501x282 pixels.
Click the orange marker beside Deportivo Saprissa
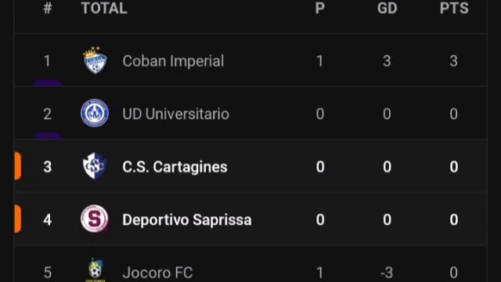click(18, 219)
